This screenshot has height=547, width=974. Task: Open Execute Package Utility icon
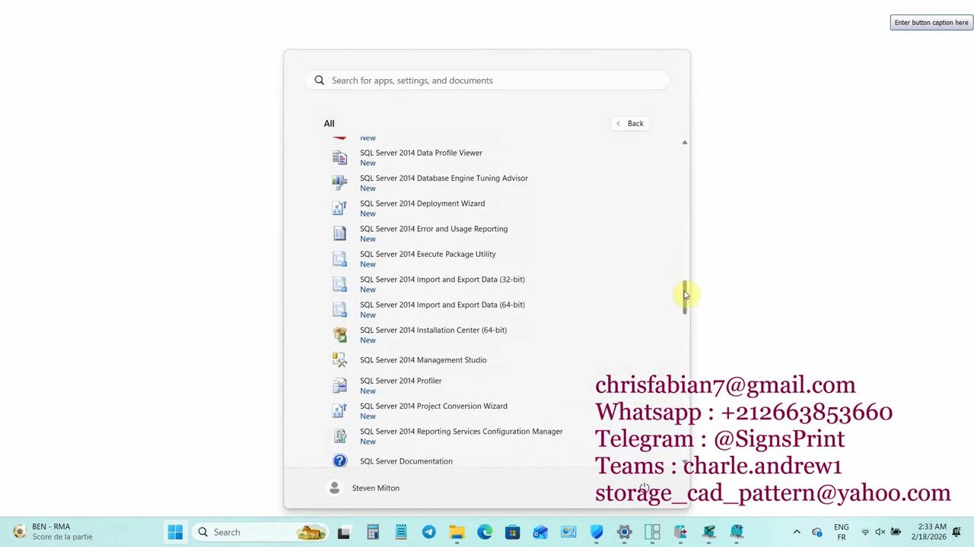[339, 258]
